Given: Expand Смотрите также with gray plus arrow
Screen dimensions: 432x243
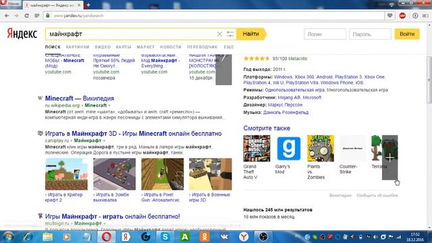Looking at the screenshot, I should (x=390, y=157).
